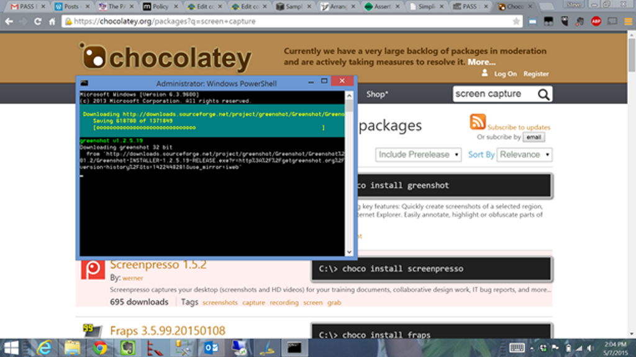Click the subscribe by email button

[534, 137]
